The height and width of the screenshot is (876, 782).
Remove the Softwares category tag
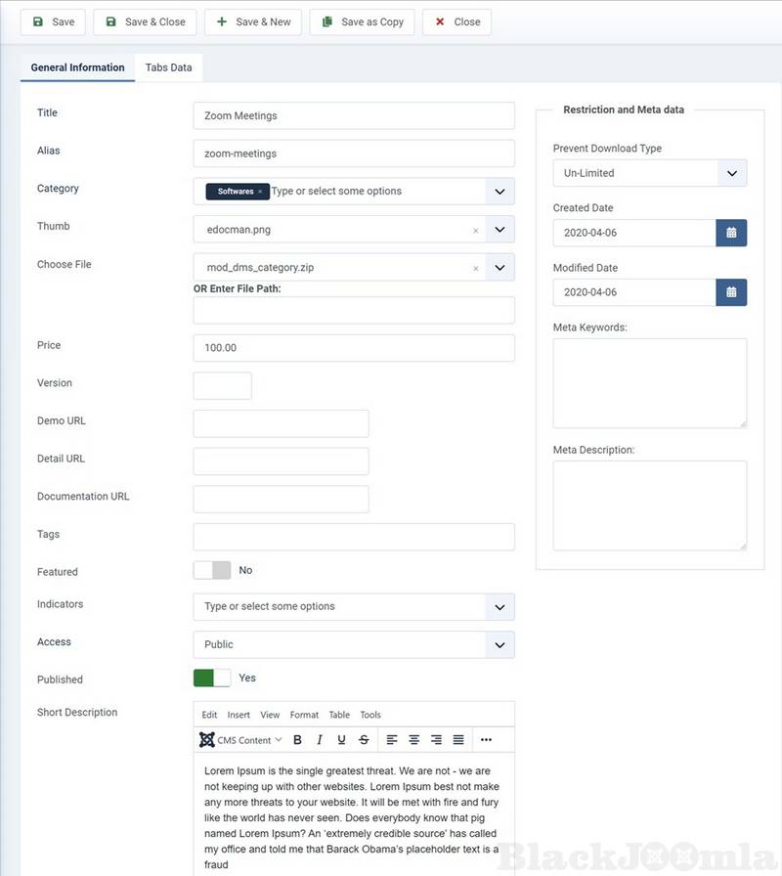point(260,192)
